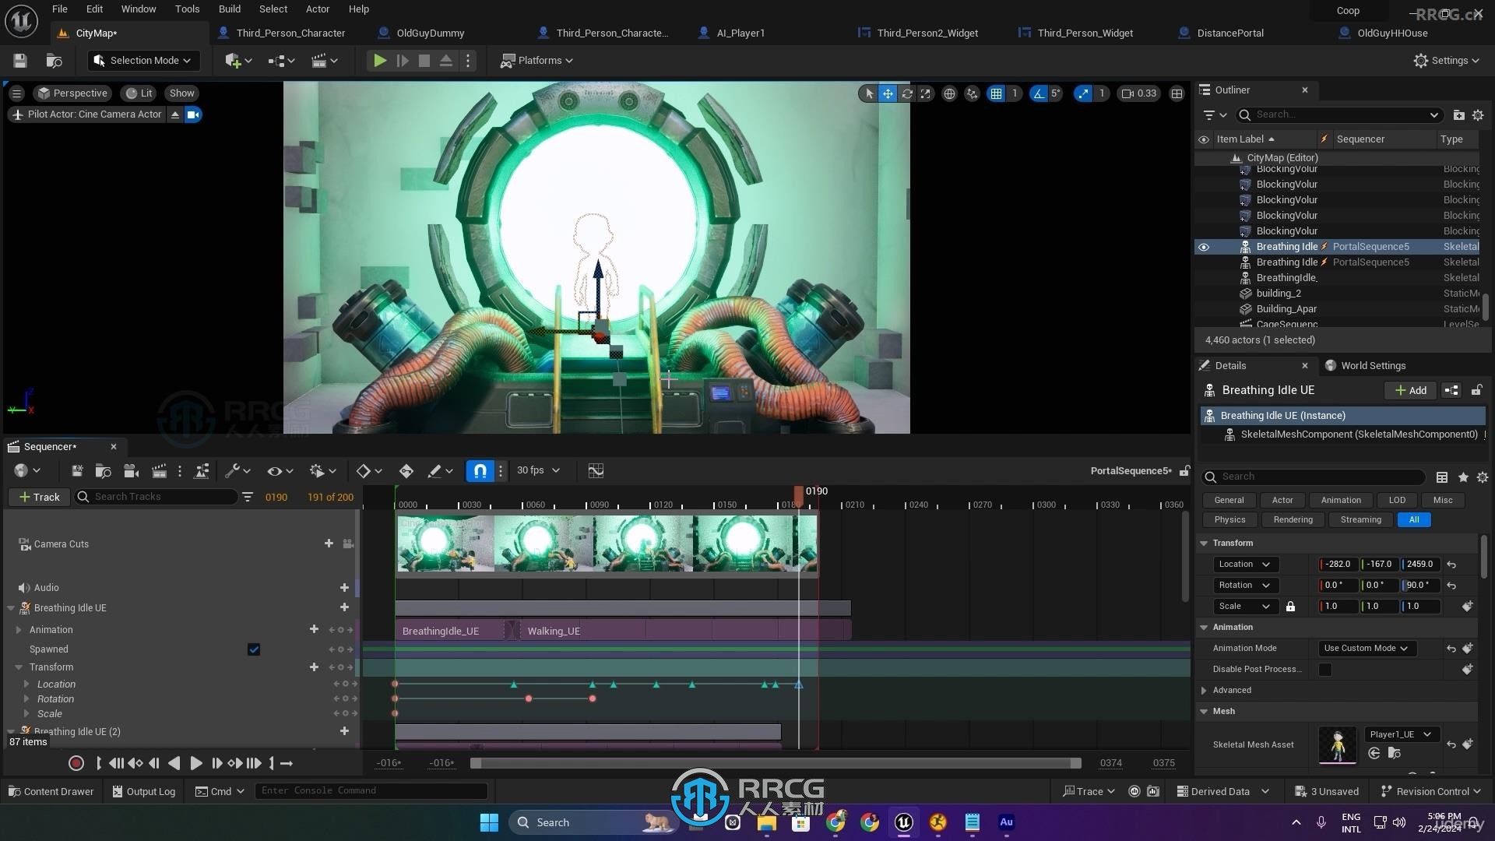Image resolution: width=1495 pixels, height=841 pixels.
Task: Select the Keyframe tool in timeline
Action: 406,470
